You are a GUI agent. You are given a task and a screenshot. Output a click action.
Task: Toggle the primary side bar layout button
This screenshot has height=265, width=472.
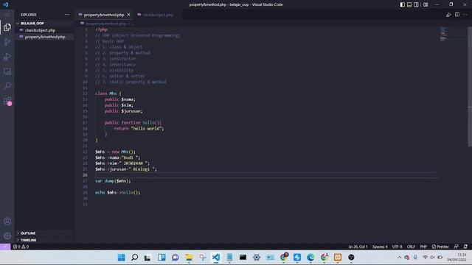[x=403, y=4]
